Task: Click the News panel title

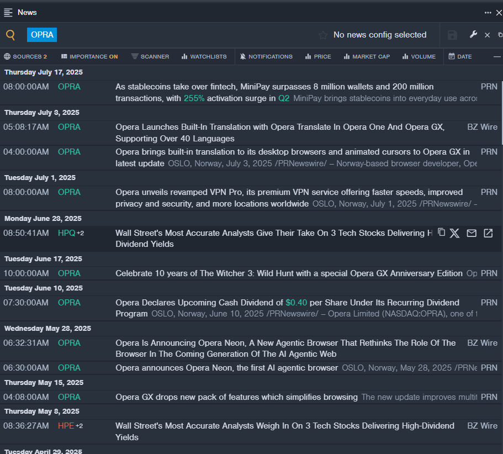Action: pyautogui.click(x=27, y=13)
